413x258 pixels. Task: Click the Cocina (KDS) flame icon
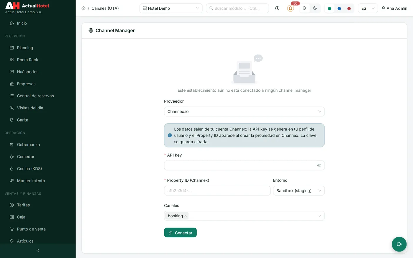[12, 169]
